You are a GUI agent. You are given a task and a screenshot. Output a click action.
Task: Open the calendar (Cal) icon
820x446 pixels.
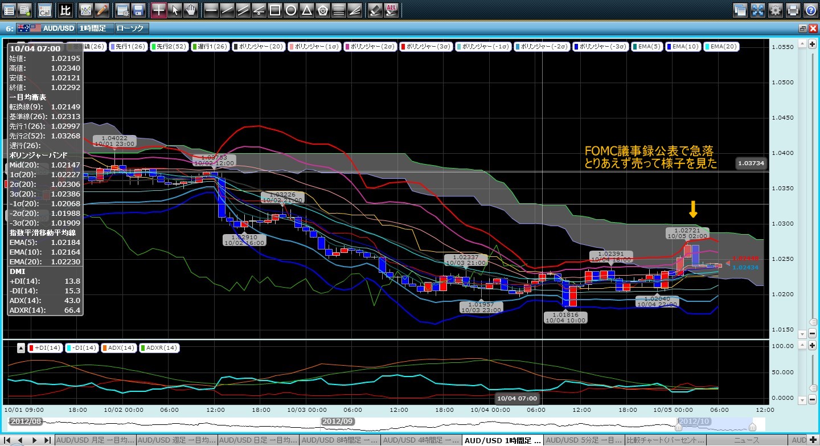[x=44, y=10]
